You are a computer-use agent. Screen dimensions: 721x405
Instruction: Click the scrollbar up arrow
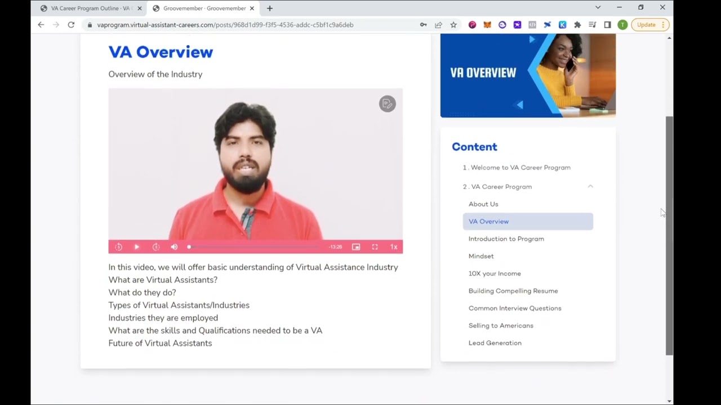(x=669, y=38)
